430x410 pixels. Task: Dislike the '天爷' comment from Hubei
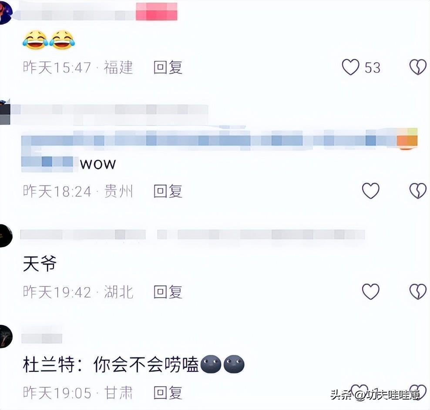[x=418, y=291]
